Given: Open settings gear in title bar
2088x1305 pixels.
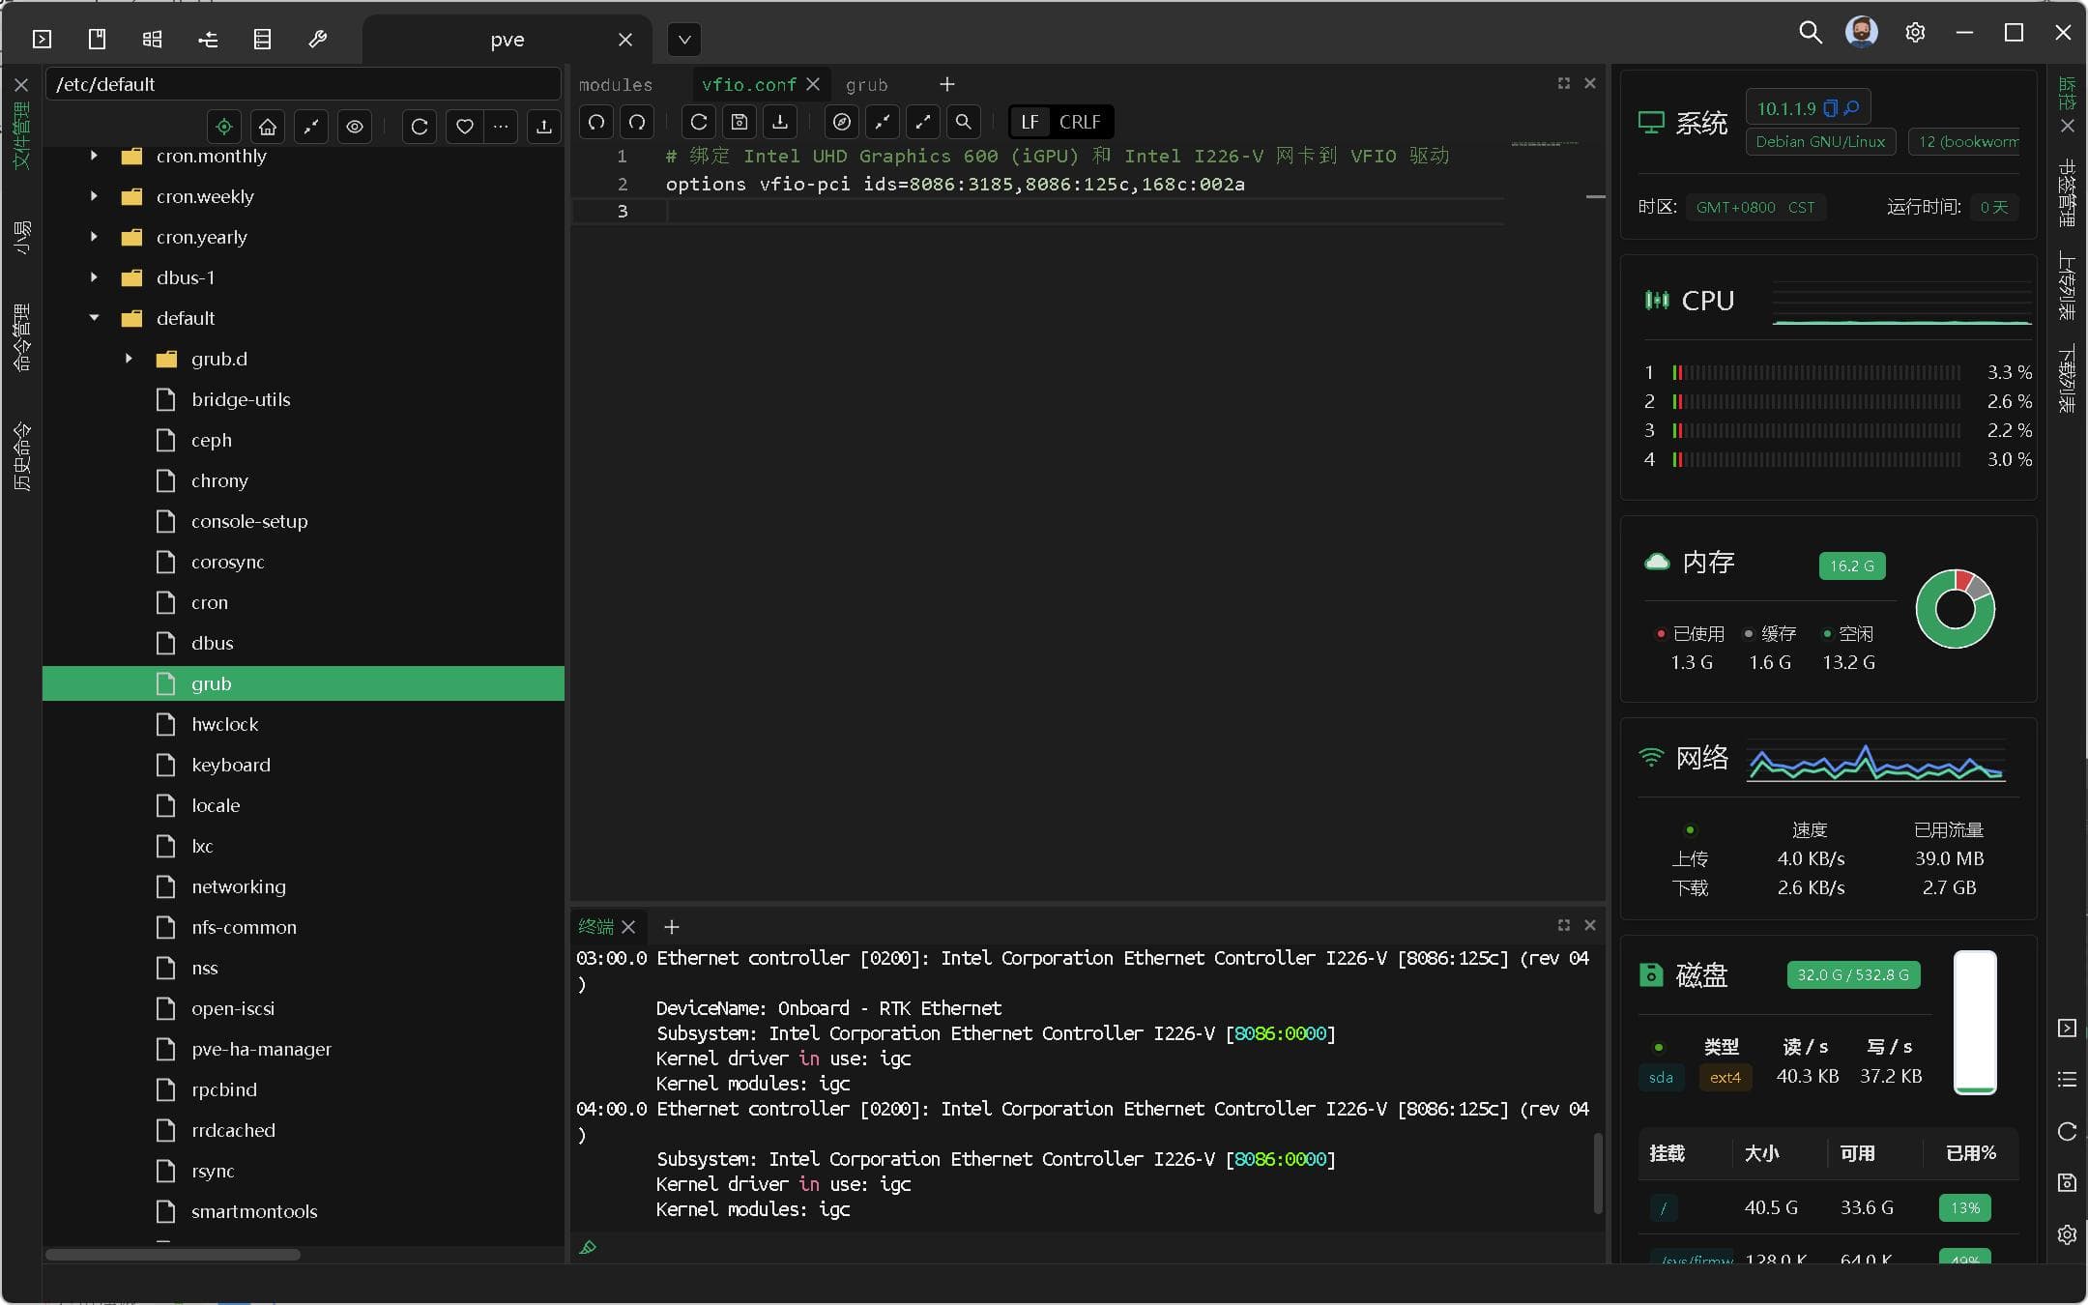Looking at the screenshot, I should coord(1914,32).
